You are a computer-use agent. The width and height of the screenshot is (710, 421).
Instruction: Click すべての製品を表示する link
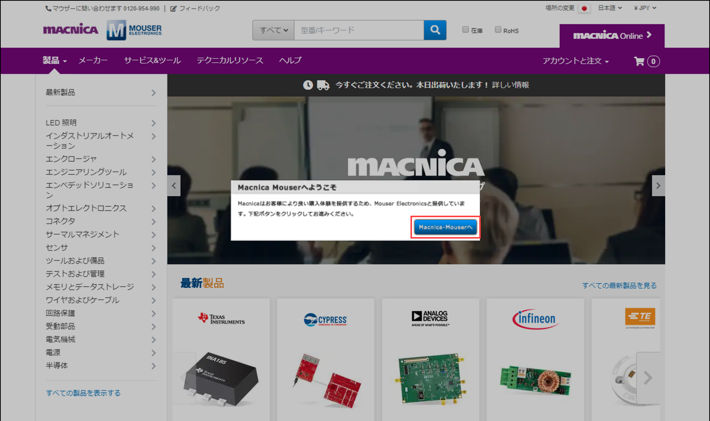point(83,393)
